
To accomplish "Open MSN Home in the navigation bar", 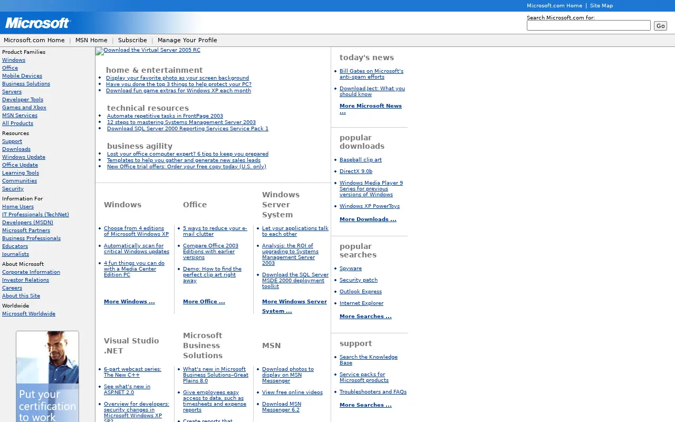I will (x=91, y=40).
